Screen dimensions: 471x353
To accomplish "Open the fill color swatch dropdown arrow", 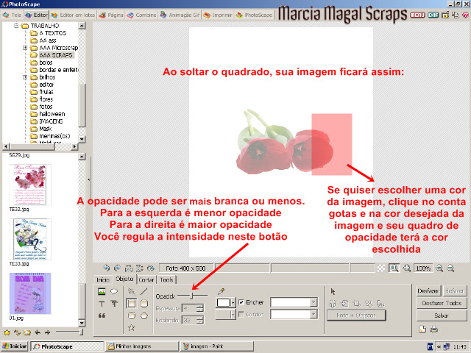I will point(233,302).
